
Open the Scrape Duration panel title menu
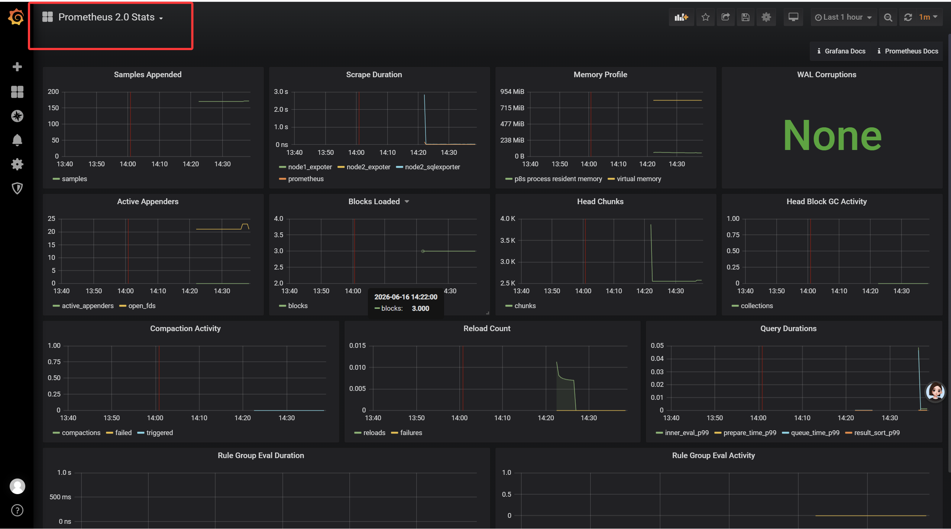[374, 74]
